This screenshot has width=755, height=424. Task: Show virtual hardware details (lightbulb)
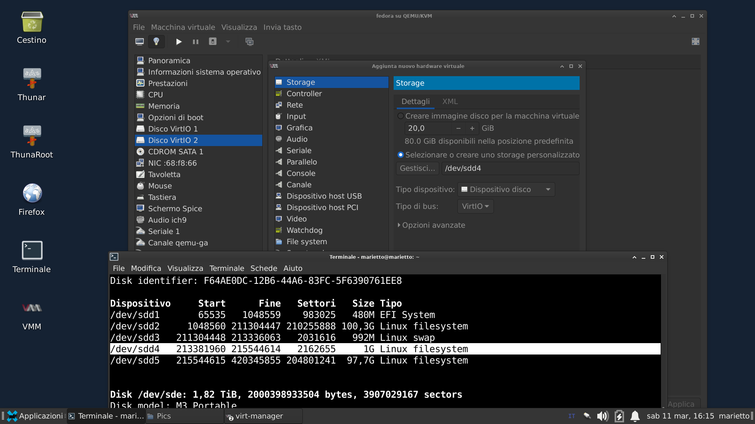(156, 42)
